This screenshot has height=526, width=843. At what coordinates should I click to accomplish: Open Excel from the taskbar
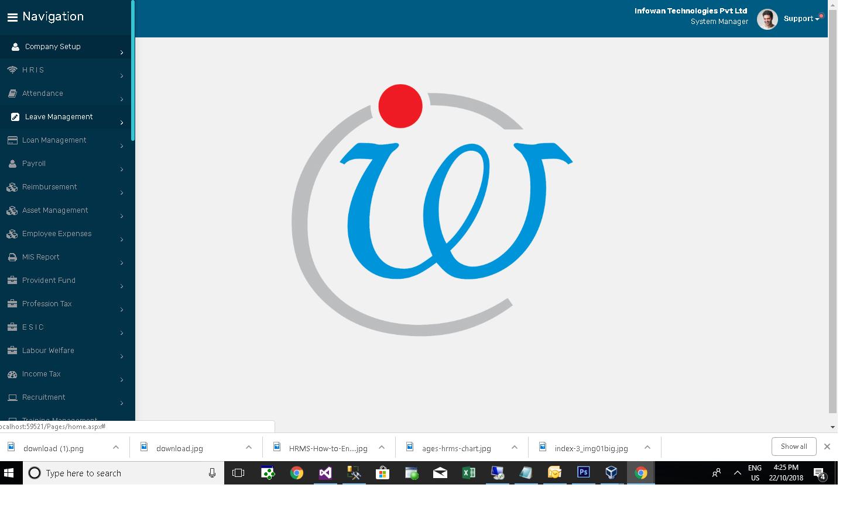pyautogui.click(x=468, y=473)
